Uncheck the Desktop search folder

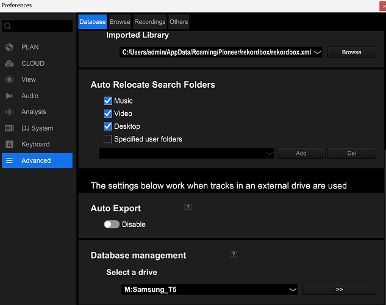[x=108, y=126]
